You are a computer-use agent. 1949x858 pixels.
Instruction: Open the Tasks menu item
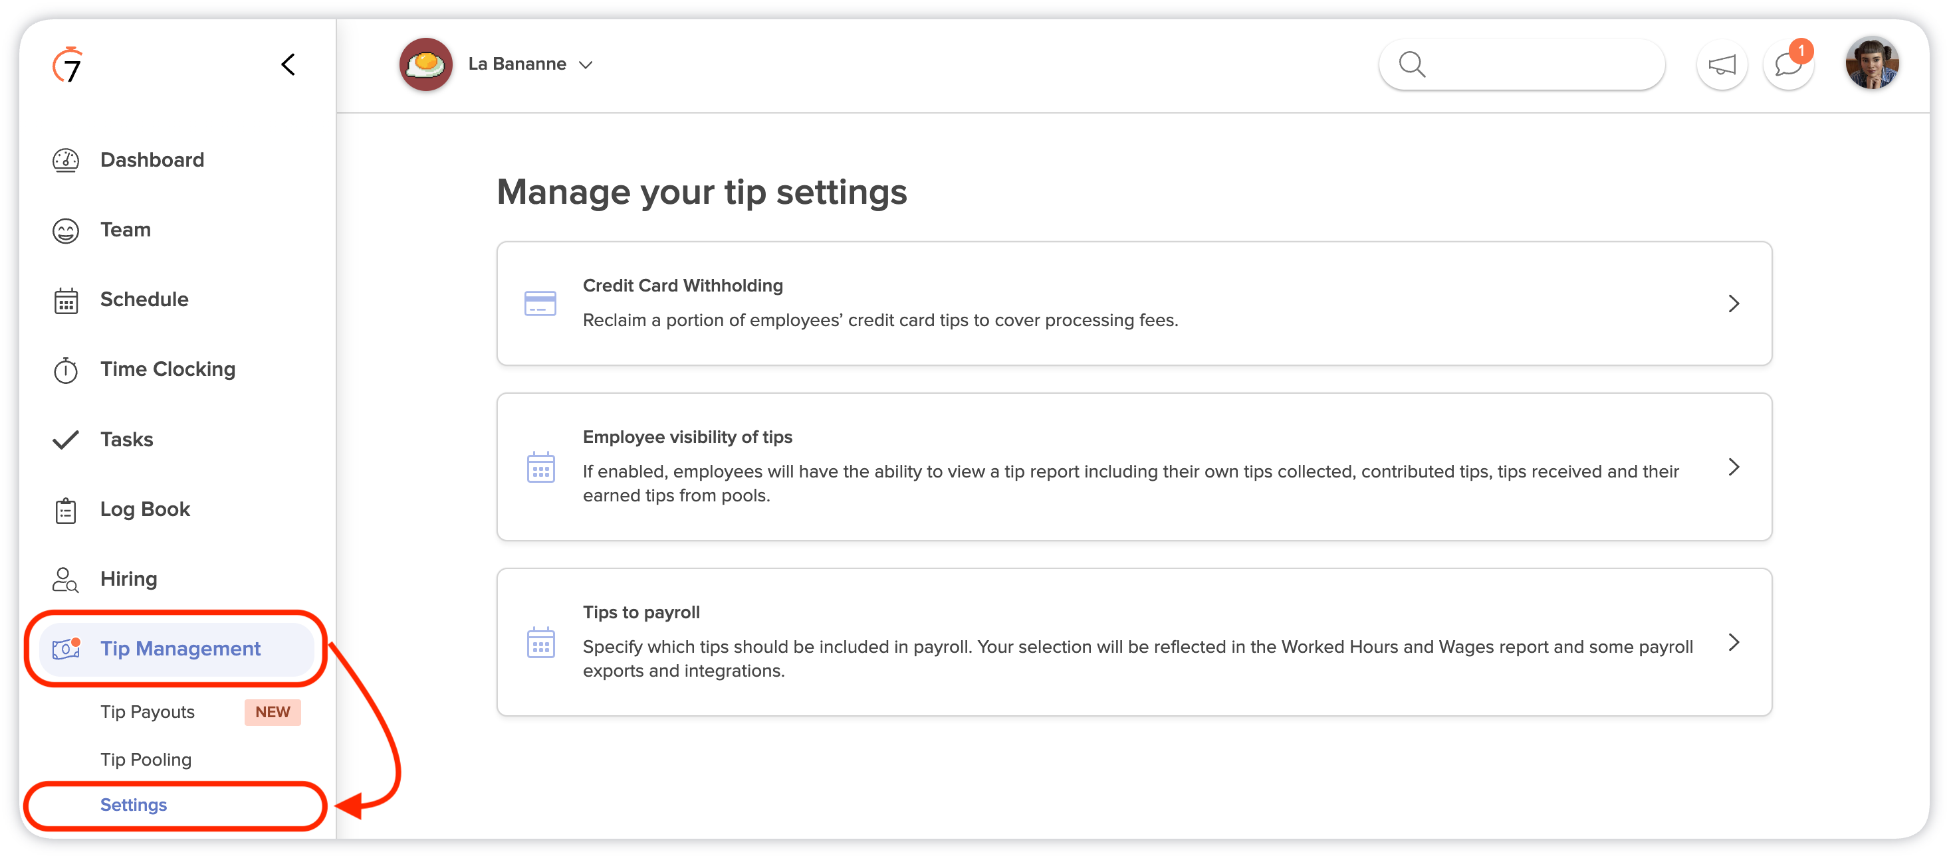(126, 439)
